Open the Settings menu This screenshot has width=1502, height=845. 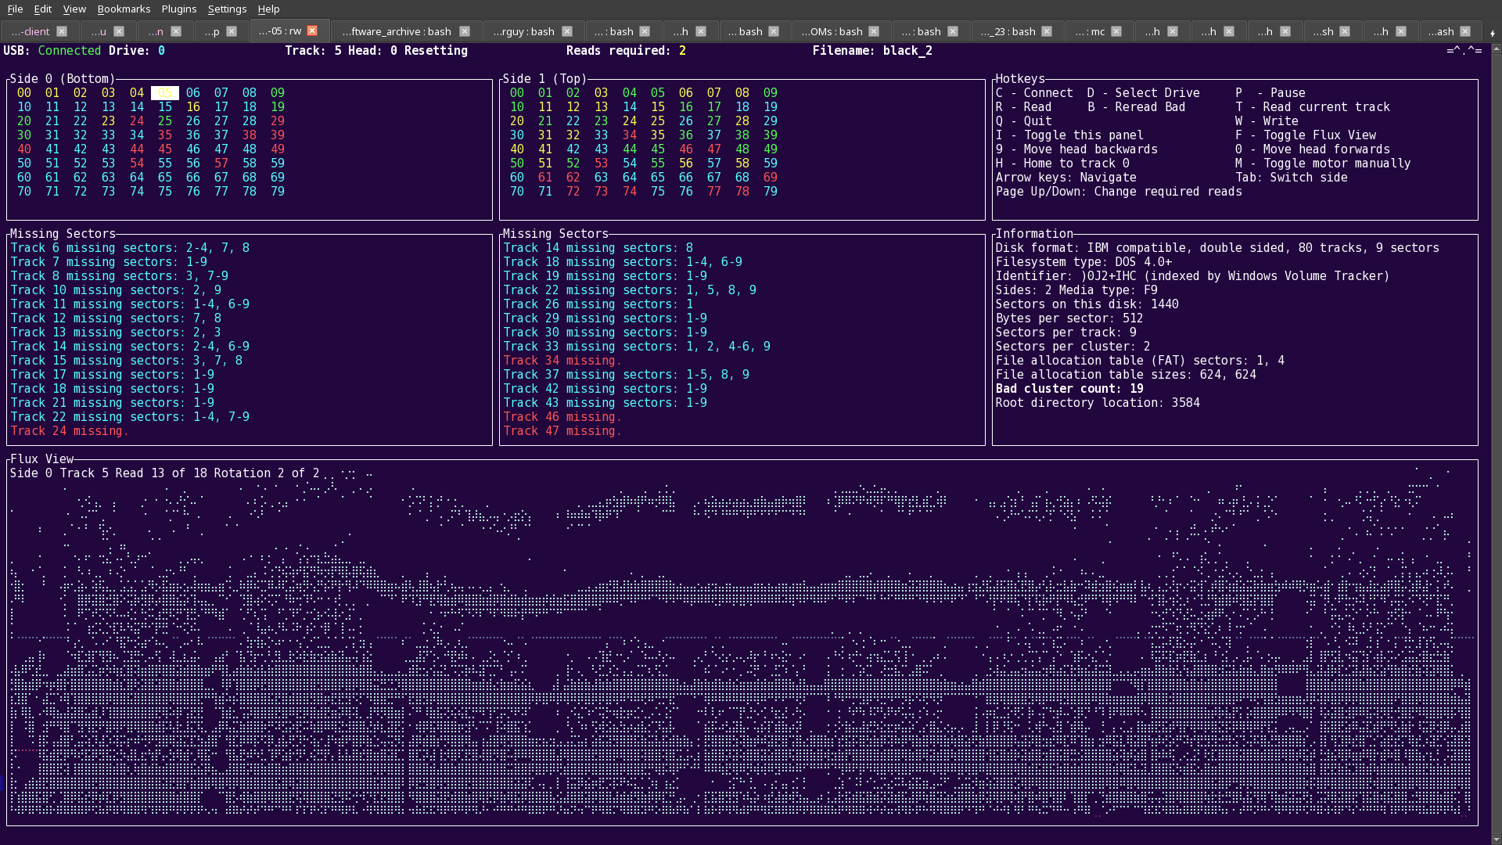click(227, 9)
